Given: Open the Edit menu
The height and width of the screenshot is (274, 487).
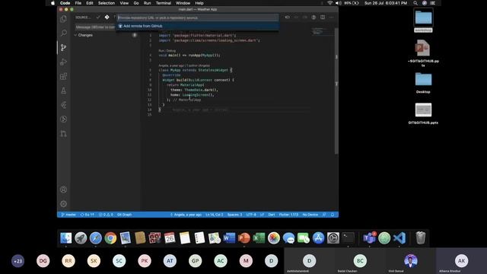Looking at the screenshot, I should pos(90,3).
